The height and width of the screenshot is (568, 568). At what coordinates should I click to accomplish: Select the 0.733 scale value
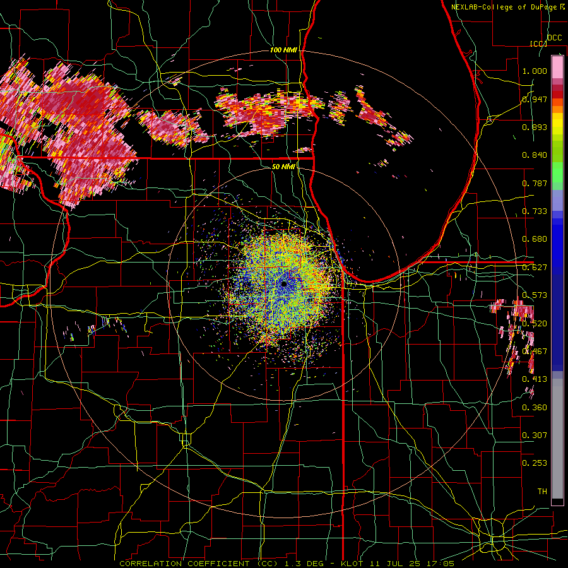pyautogui.click(x=535, y=211)
